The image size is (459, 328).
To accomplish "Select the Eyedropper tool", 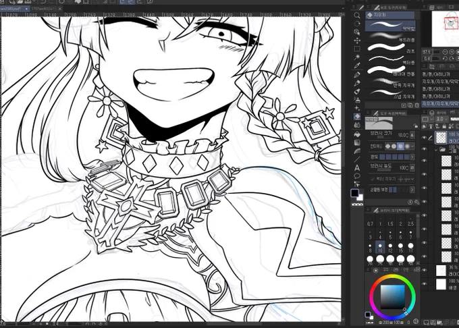I will pos(357,65).
